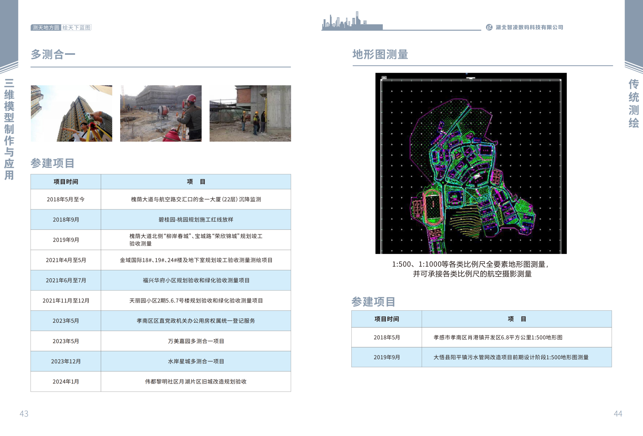The image size is (643, 436).
Task: Select the date cell 2018年5月至今
Action: pyautogui.click(x=66, y=199)
